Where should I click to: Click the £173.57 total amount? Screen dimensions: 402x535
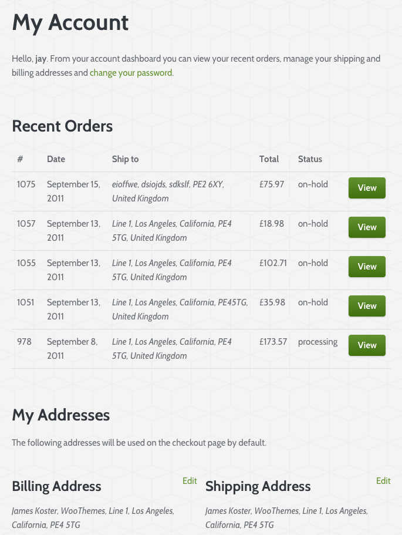tap(273, 342)
